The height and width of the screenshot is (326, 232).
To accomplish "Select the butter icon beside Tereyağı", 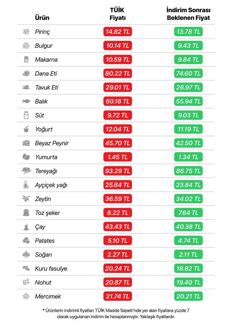I will (26, 171).
